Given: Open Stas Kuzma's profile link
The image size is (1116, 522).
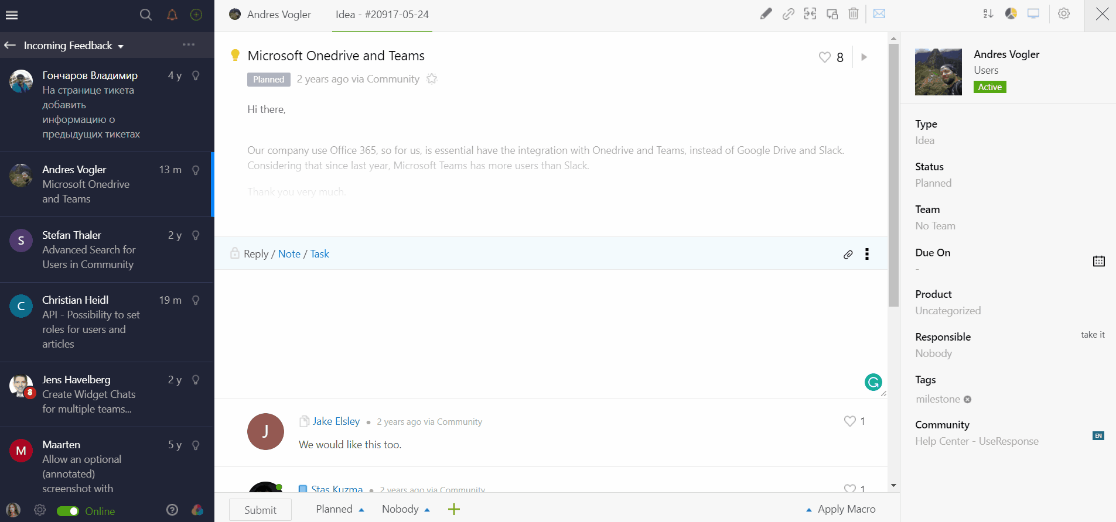Looking at the screenshot, I should tap(337, 489).
